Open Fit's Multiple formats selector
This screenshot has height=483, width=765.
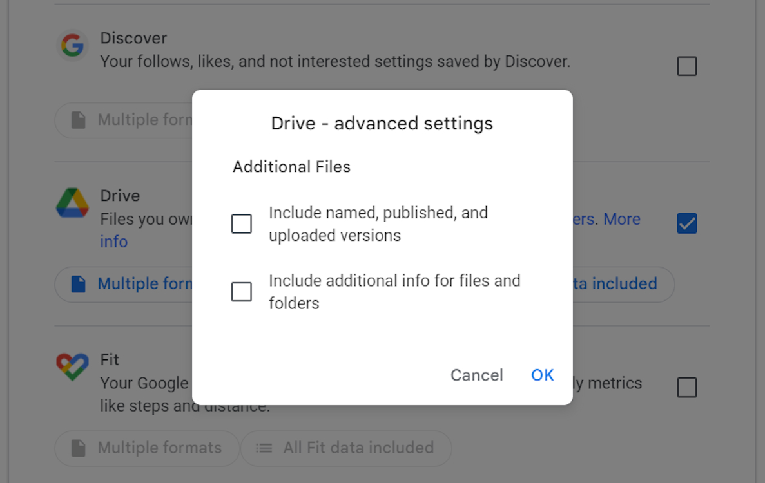[x=146, y=448]
